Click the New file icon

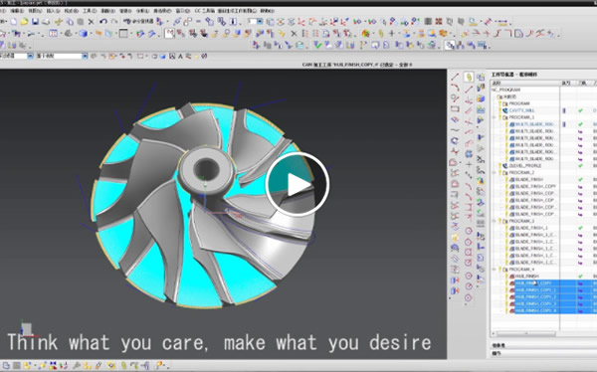pos(14,22)
